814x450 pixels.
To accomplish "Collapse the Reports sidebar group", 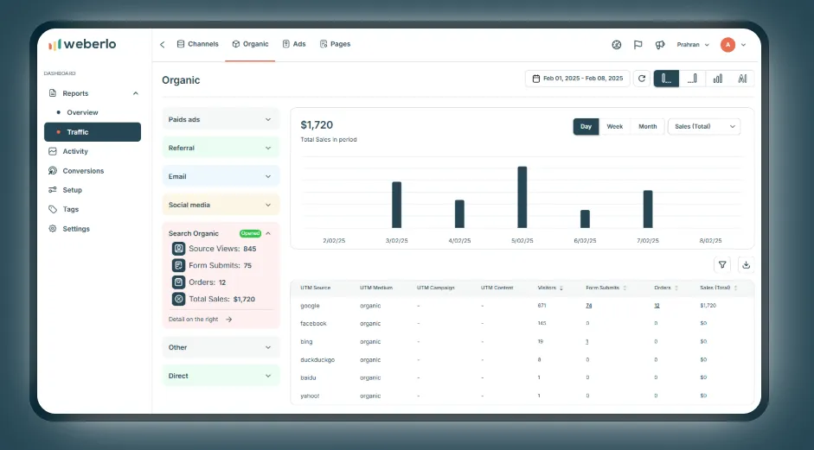I will tap(136, 93).
